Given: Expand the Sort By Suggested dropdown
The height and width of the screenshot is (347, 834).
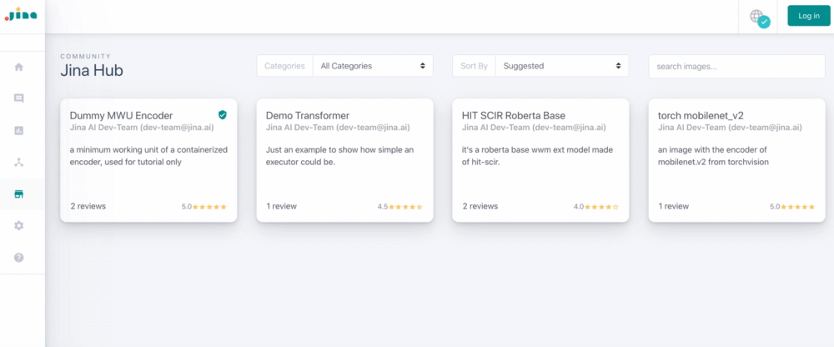Looking at the screenshot, I should (x=561, y=66).
